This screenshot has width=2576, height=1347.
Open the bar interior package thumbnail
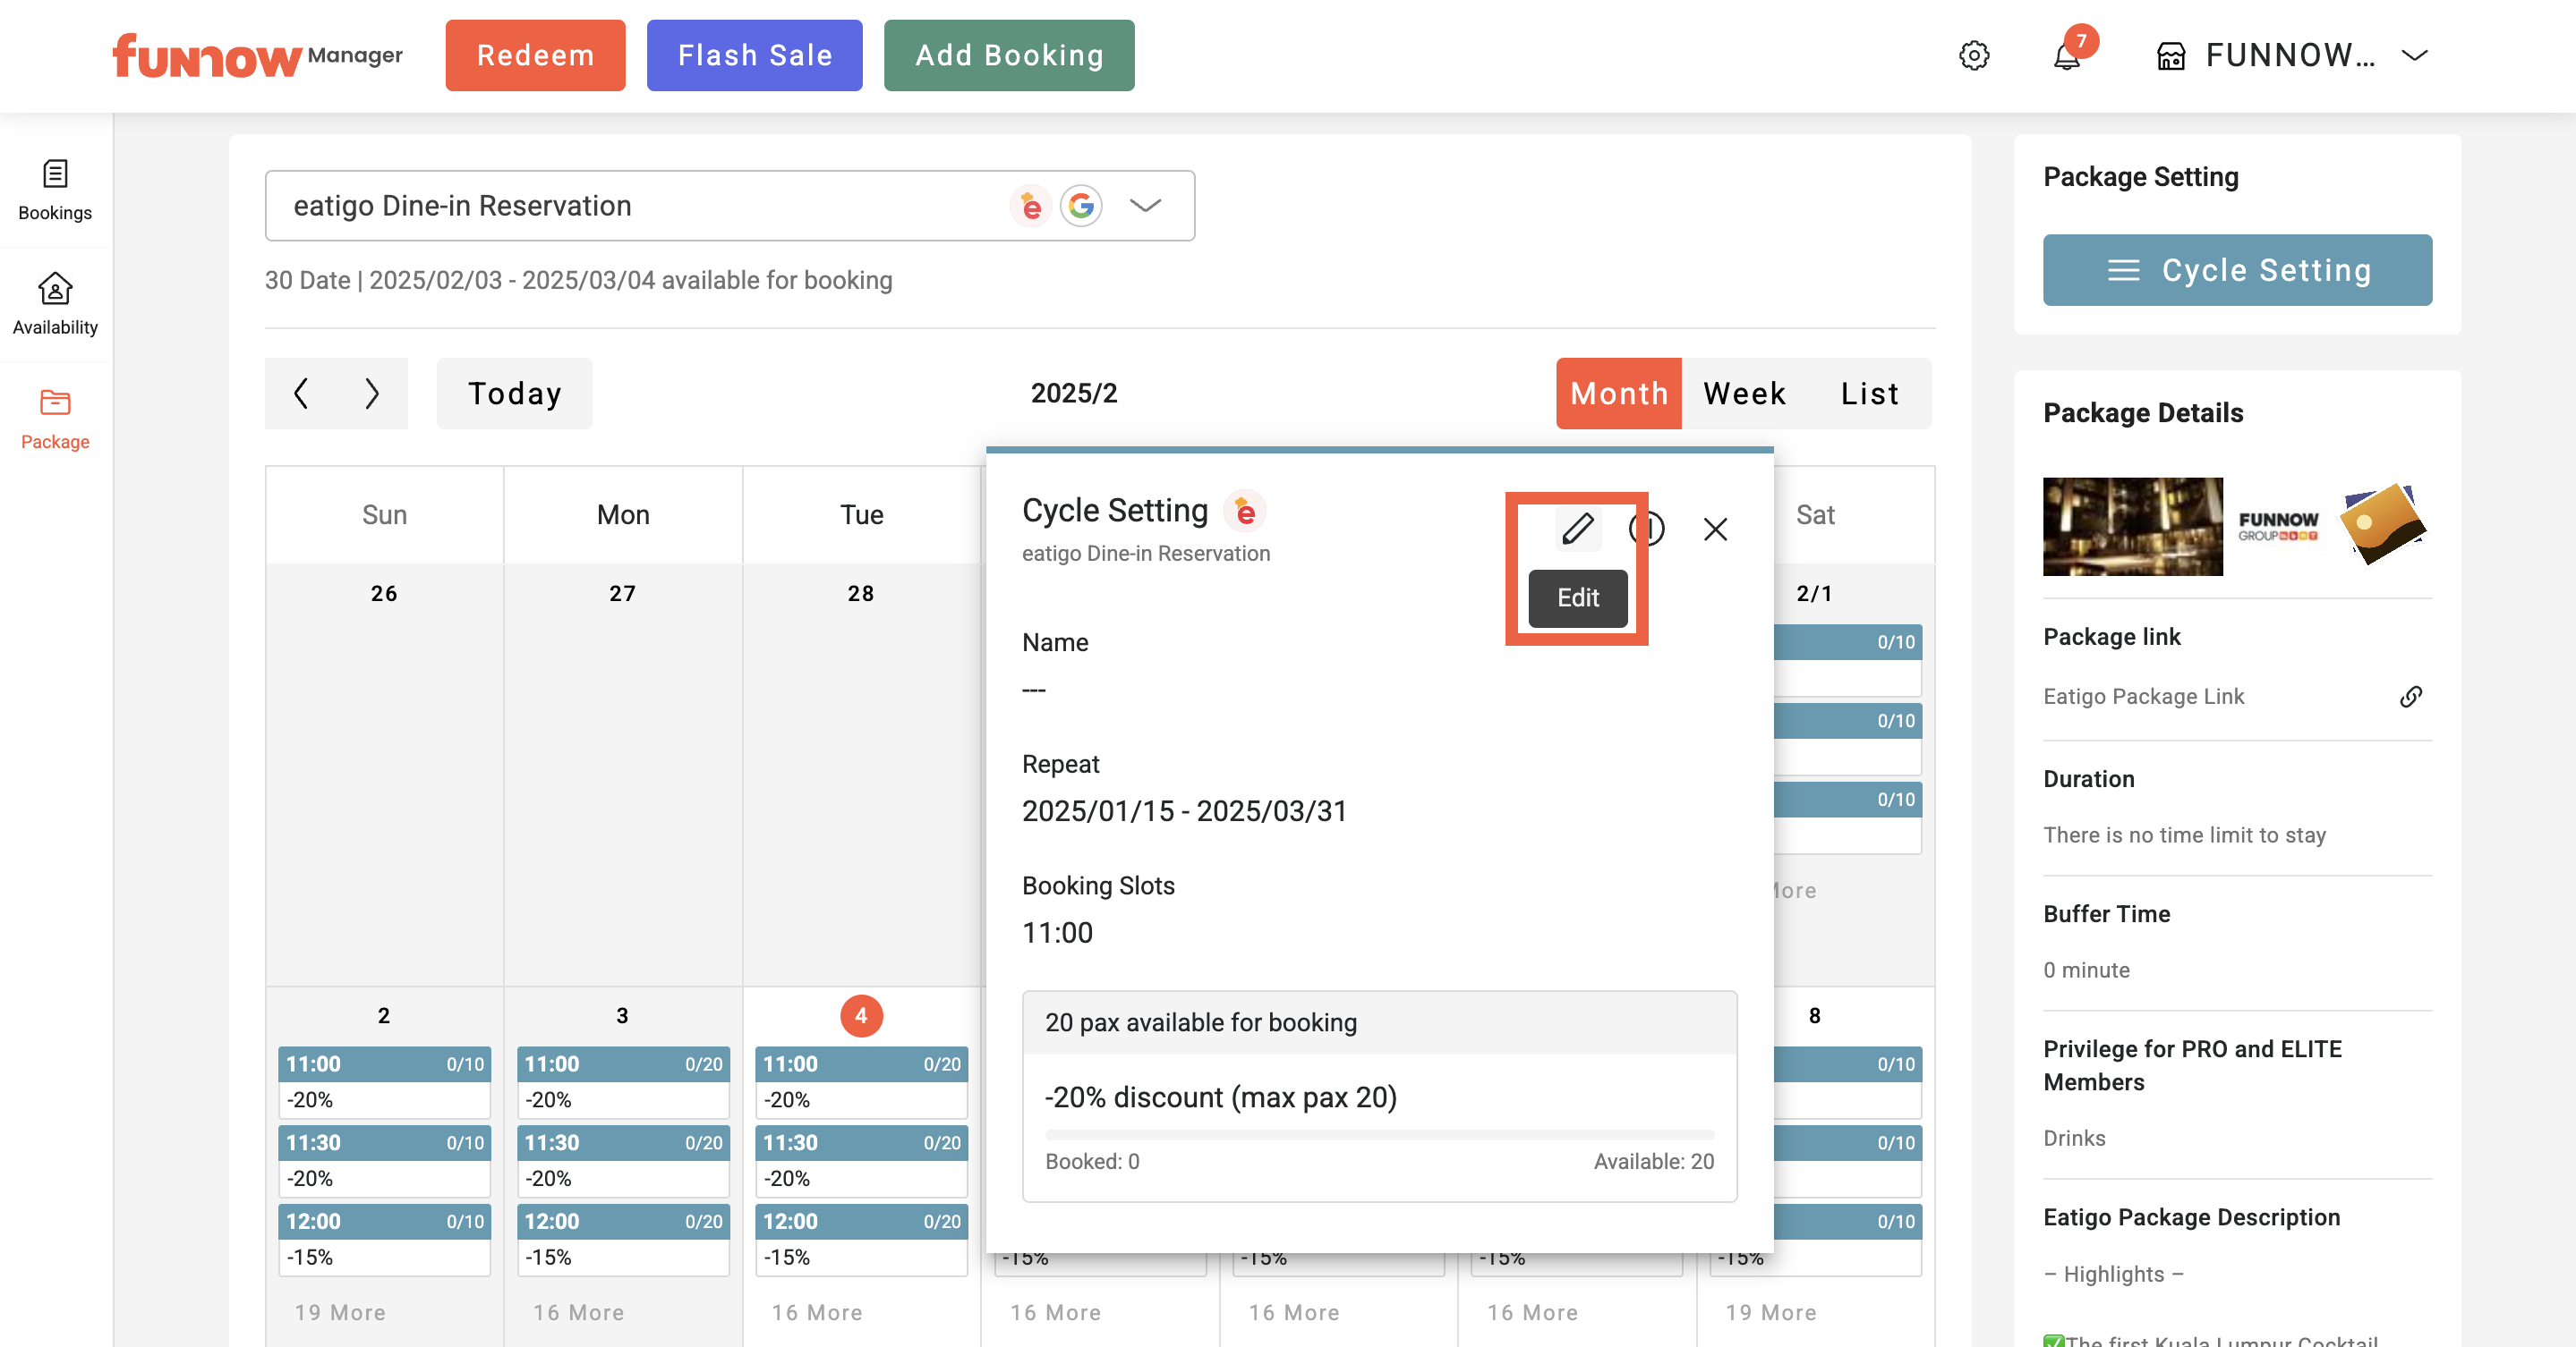coord(2132,527)
